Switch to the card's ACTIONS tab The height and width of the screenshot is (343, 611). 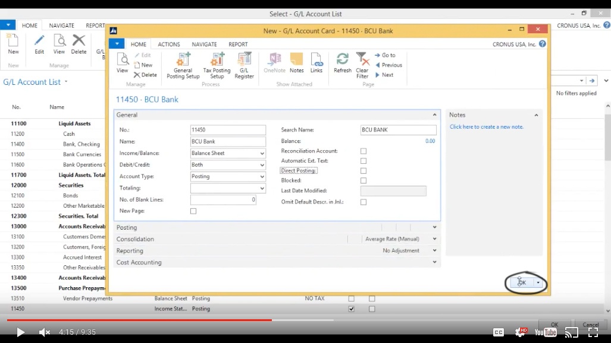coord(169,45)
